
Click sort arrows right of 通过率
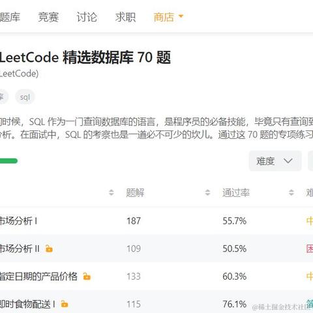coord(291,192)
